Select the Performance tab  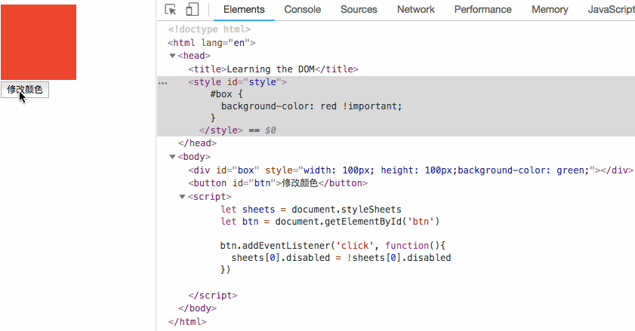[482, 10]
